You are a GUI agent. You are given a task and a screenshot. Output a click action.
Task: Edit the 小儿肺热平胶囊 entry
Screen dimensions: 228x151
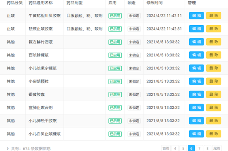tap(196, 121)
